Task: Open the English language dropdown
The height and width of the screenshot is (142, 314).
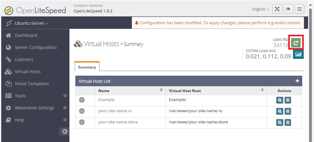Action: click(x=260, y=9)
